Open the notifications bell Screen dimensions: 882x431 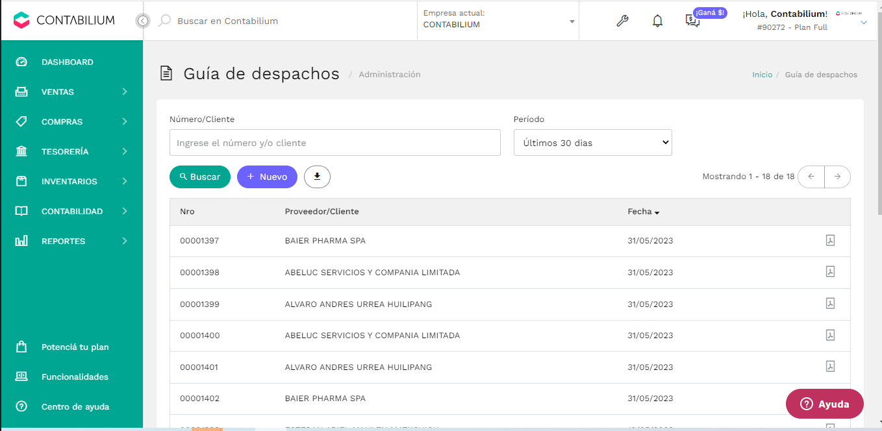click(x=658, y=21)
